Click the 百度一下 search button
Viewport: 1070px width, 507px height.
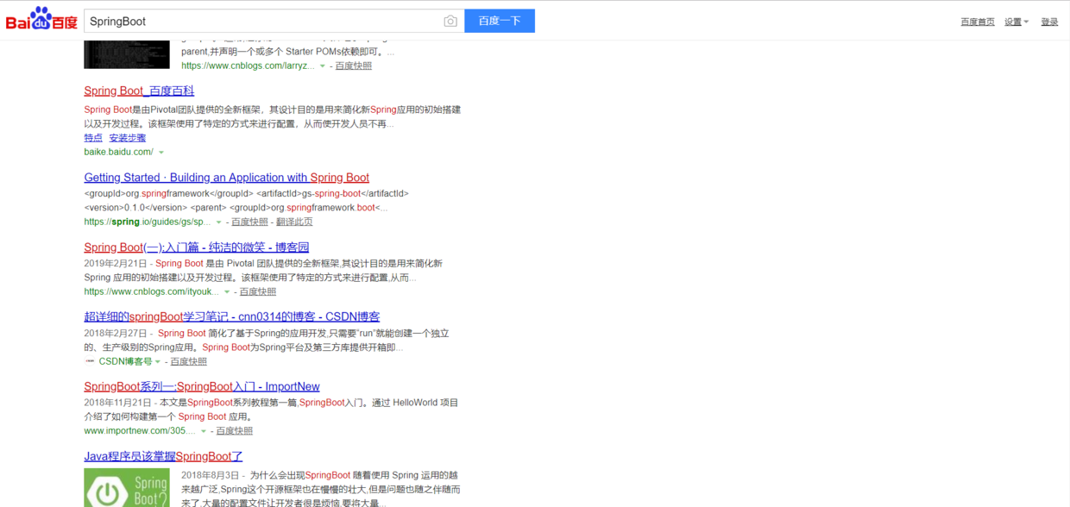click(x=500, y=21)
